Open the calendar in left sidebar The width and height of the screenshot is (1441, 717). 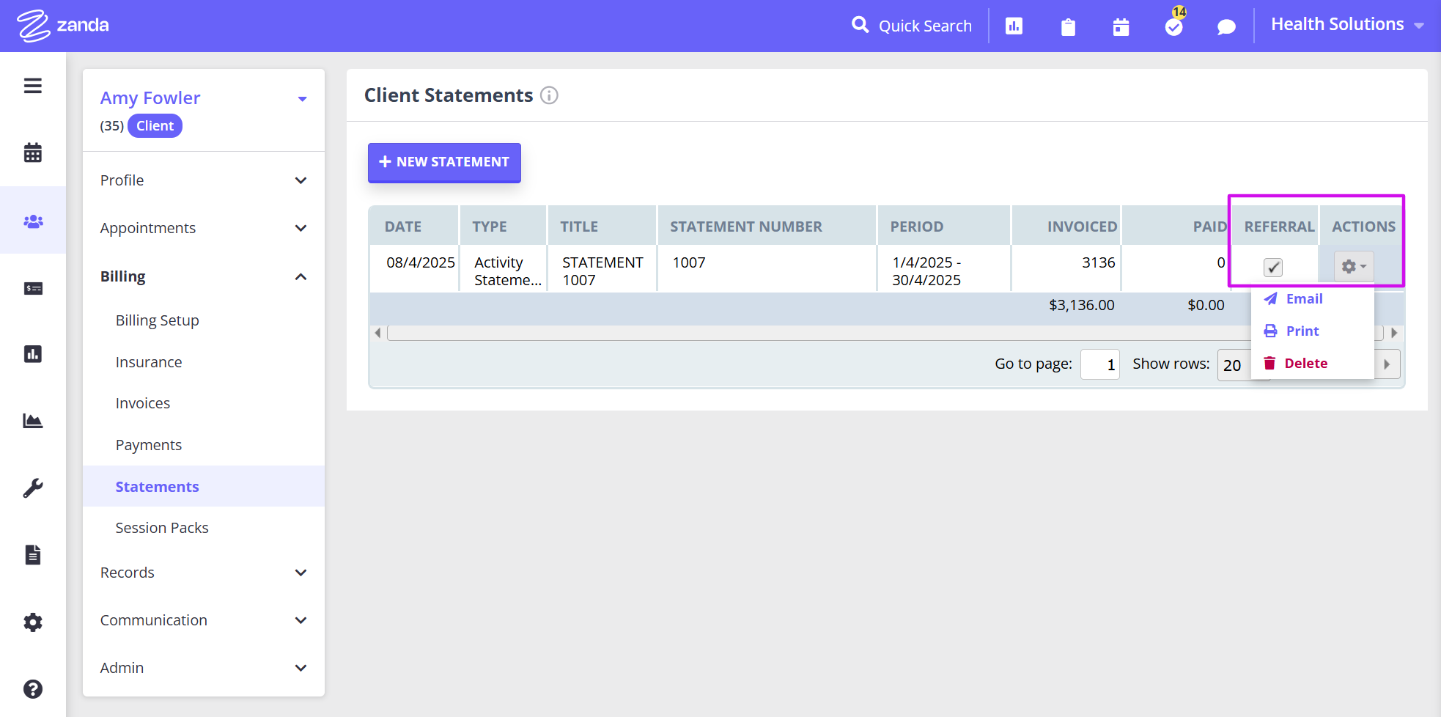tap(33, 152)
